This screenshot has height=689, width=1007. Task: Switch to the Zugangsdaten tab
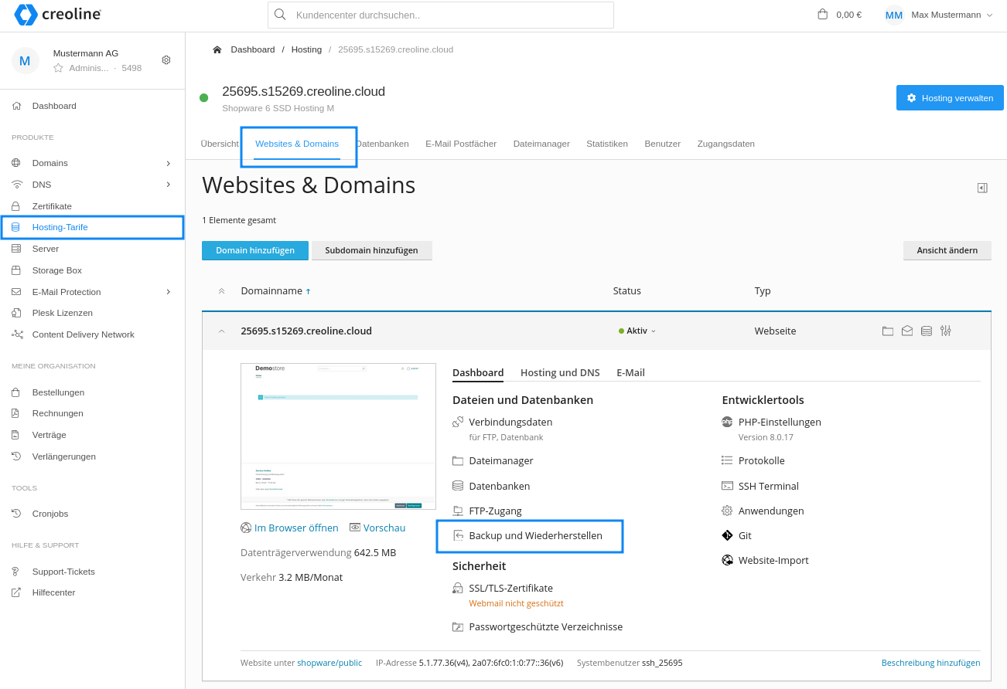(x=725, y=144)
